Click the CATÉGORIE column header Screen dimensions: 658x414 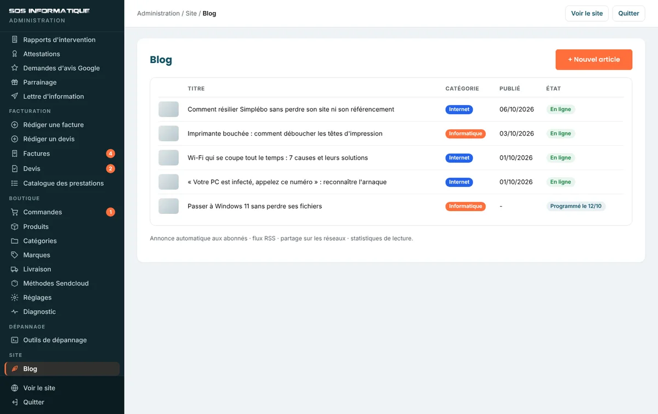pos(462,88)
